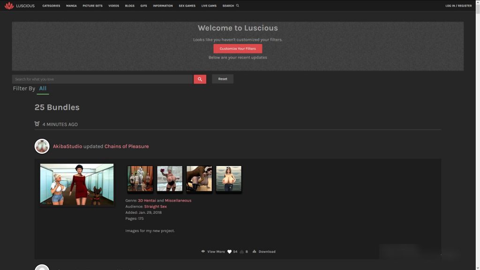Click the download icon for Chains of Pleasure

pyautogui.click(x=254, y=251)
